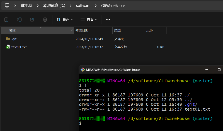Click the text01.txt file icon
This screenshot has width=223, height=131.
coord(8,47)
